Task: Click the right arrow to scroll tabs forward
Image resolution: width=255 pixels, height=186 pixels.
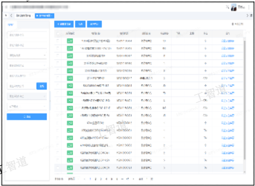Action: tap(247, 15)
